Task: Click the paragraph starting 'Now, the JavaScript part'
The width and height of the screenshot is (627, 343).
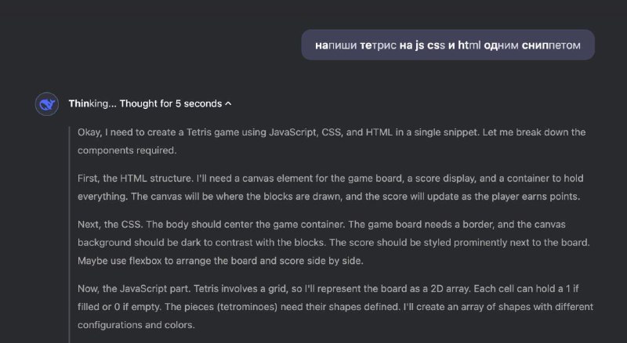Action: click(x=335, y=307)
